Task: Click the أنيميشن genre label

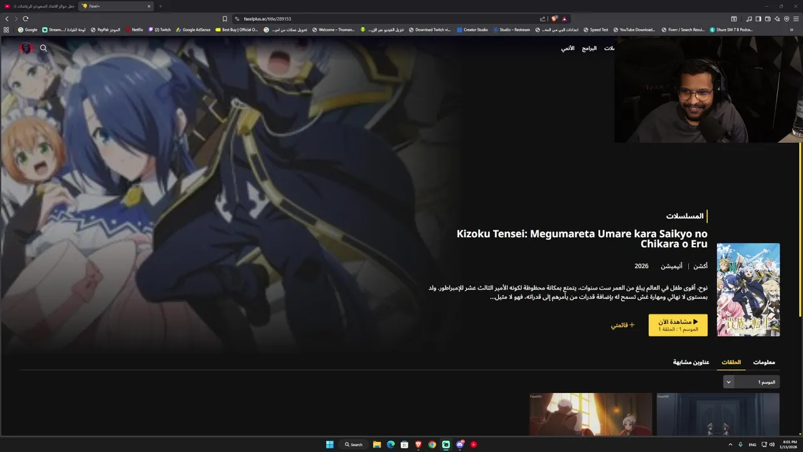Action: tap(672, 266)
